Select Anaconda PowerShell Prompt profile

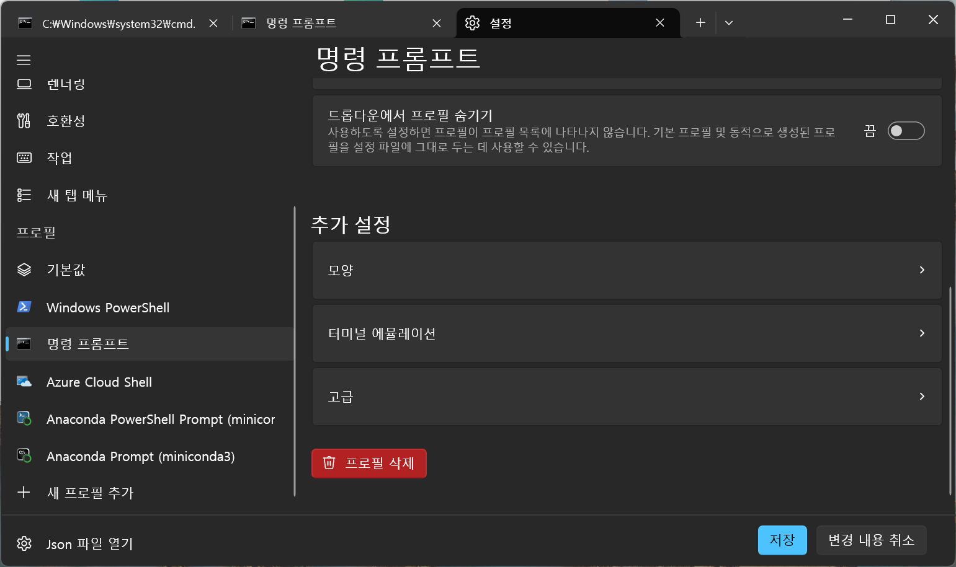(x=149, y=419)
